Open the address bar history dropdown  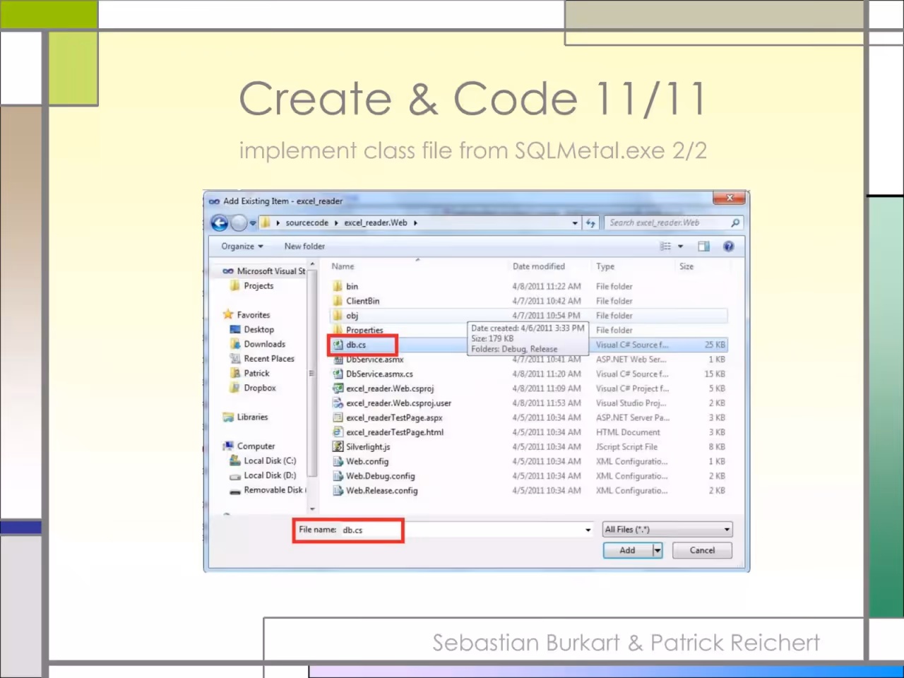575,223
